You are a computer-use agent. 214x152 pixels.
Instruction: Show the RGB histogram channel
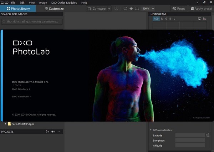click(x=156, y=19)
